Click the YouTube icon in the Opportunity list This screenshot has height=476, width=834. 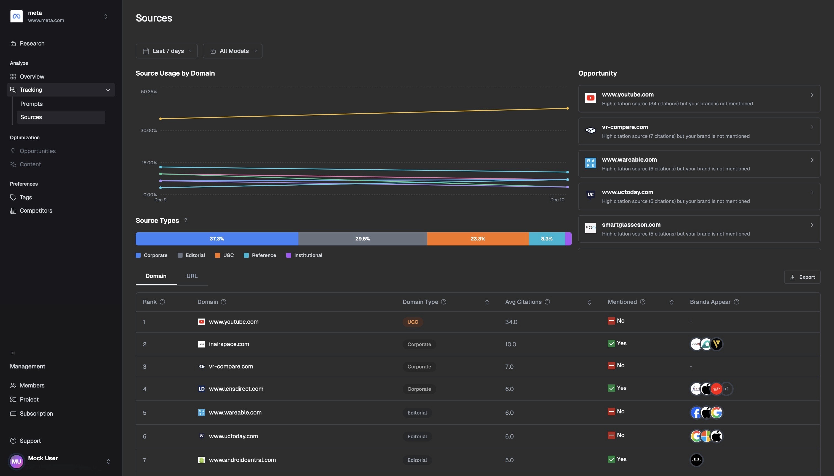tap(590, 98)
